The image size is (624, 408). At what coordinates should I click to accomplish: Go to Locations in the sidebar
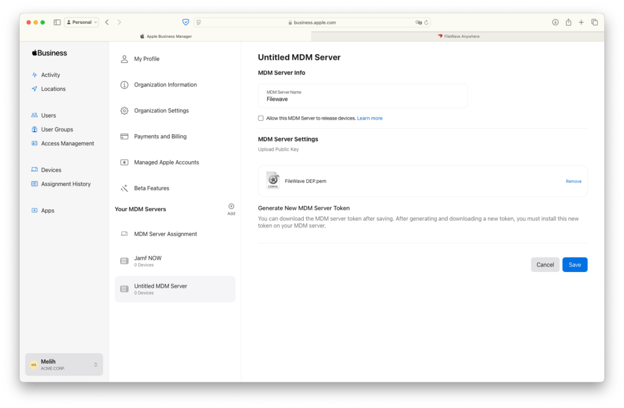(53, 89)
